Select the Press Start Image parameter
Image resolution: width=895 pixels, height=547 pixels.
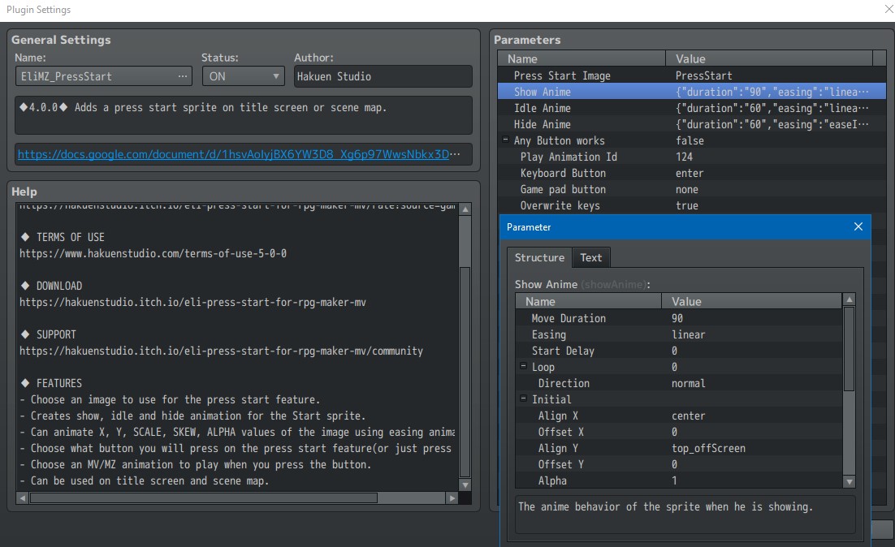pos(692,75)
